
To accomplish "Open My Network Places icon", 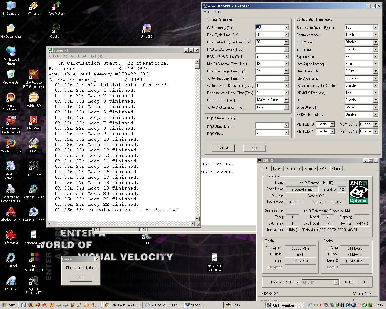I will coord(11,56).
